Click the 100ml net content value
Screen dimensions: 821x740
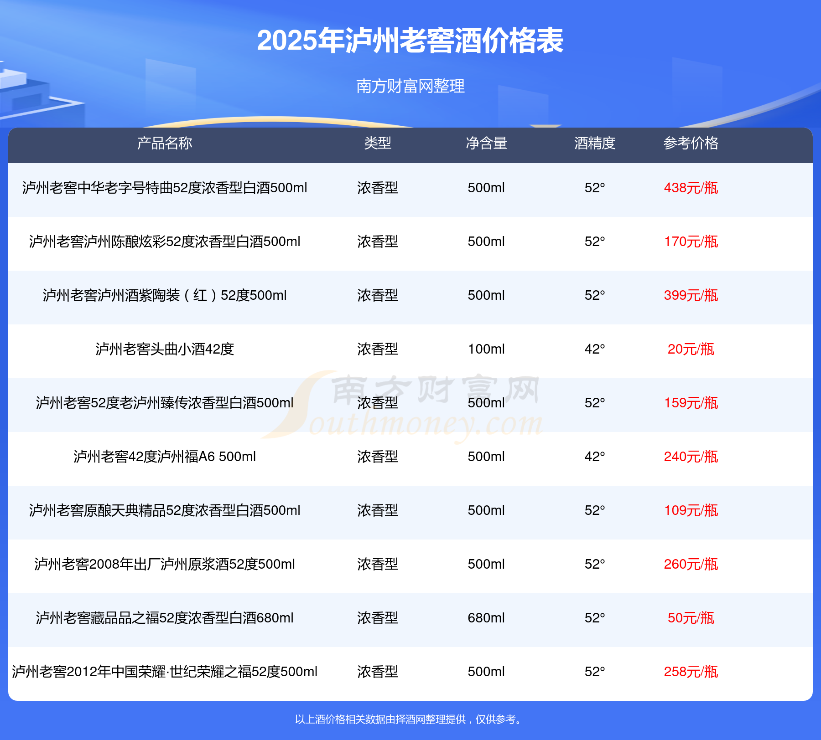click(x=486, y=349)
